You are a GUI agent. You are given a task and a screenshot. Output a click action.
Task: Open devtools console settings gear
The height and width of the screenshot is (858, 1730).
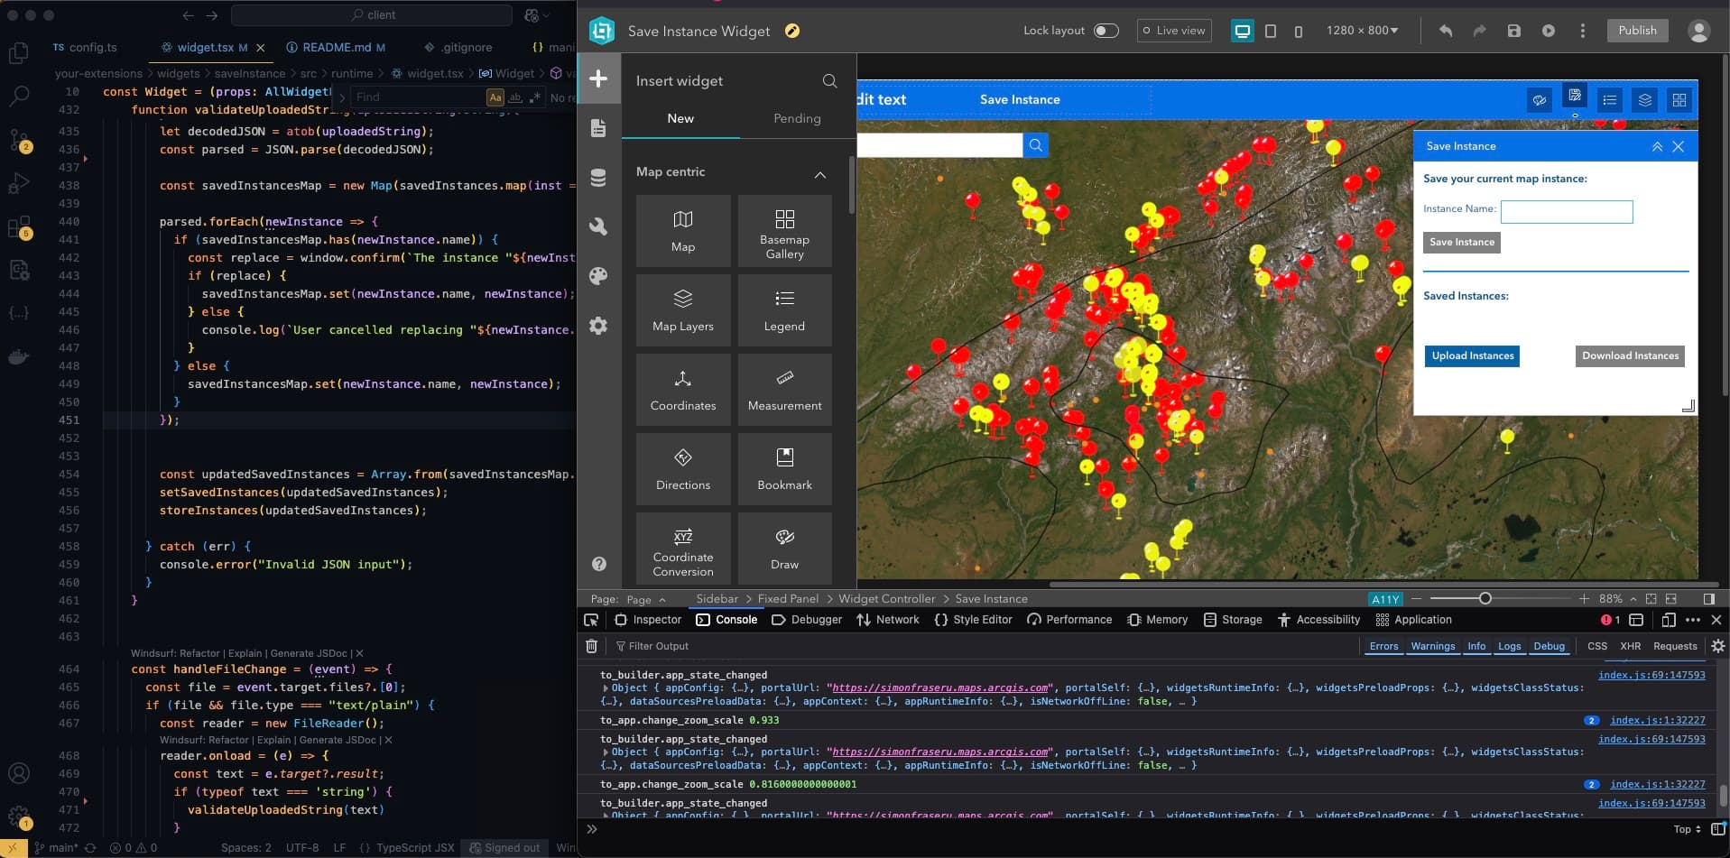[1718, 646]
